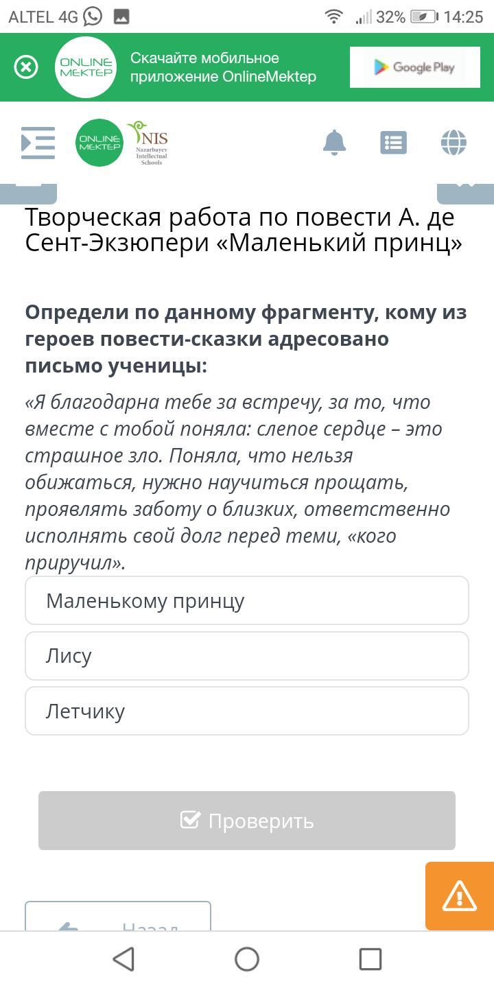Image resolution: width=494 pixels, height=988 pixels.
Task: Open Android recent apps square button
Action: click(370, 959)
